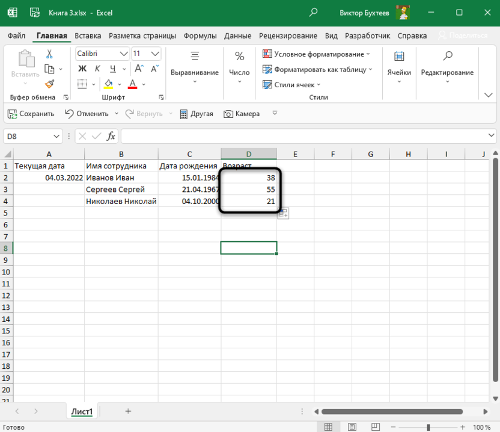Switch to the Вставка tab
Image resolution: width=500 pixels, height=432 pixels.
tap(88, 35)
